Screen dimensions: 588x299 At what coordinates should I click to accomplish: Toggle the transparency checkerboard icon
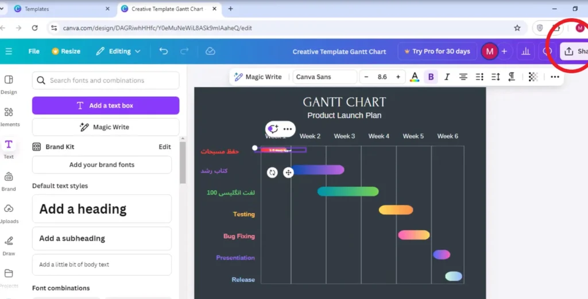[x=533, y=77]
